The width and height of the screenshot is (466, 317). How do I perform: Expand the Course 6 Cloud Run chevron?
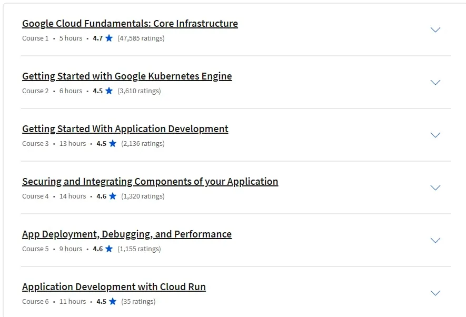click(435, 293)
